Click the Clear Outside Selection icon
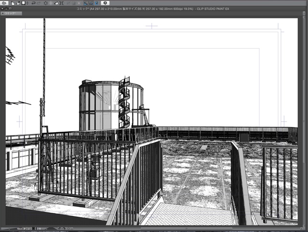The image size is (308, 232). coord(51,3)
